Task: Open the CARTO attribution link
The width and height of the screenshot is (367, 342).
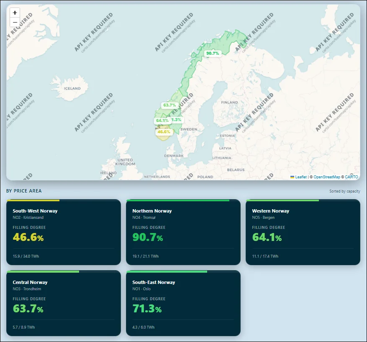Action: pos(352,177)
